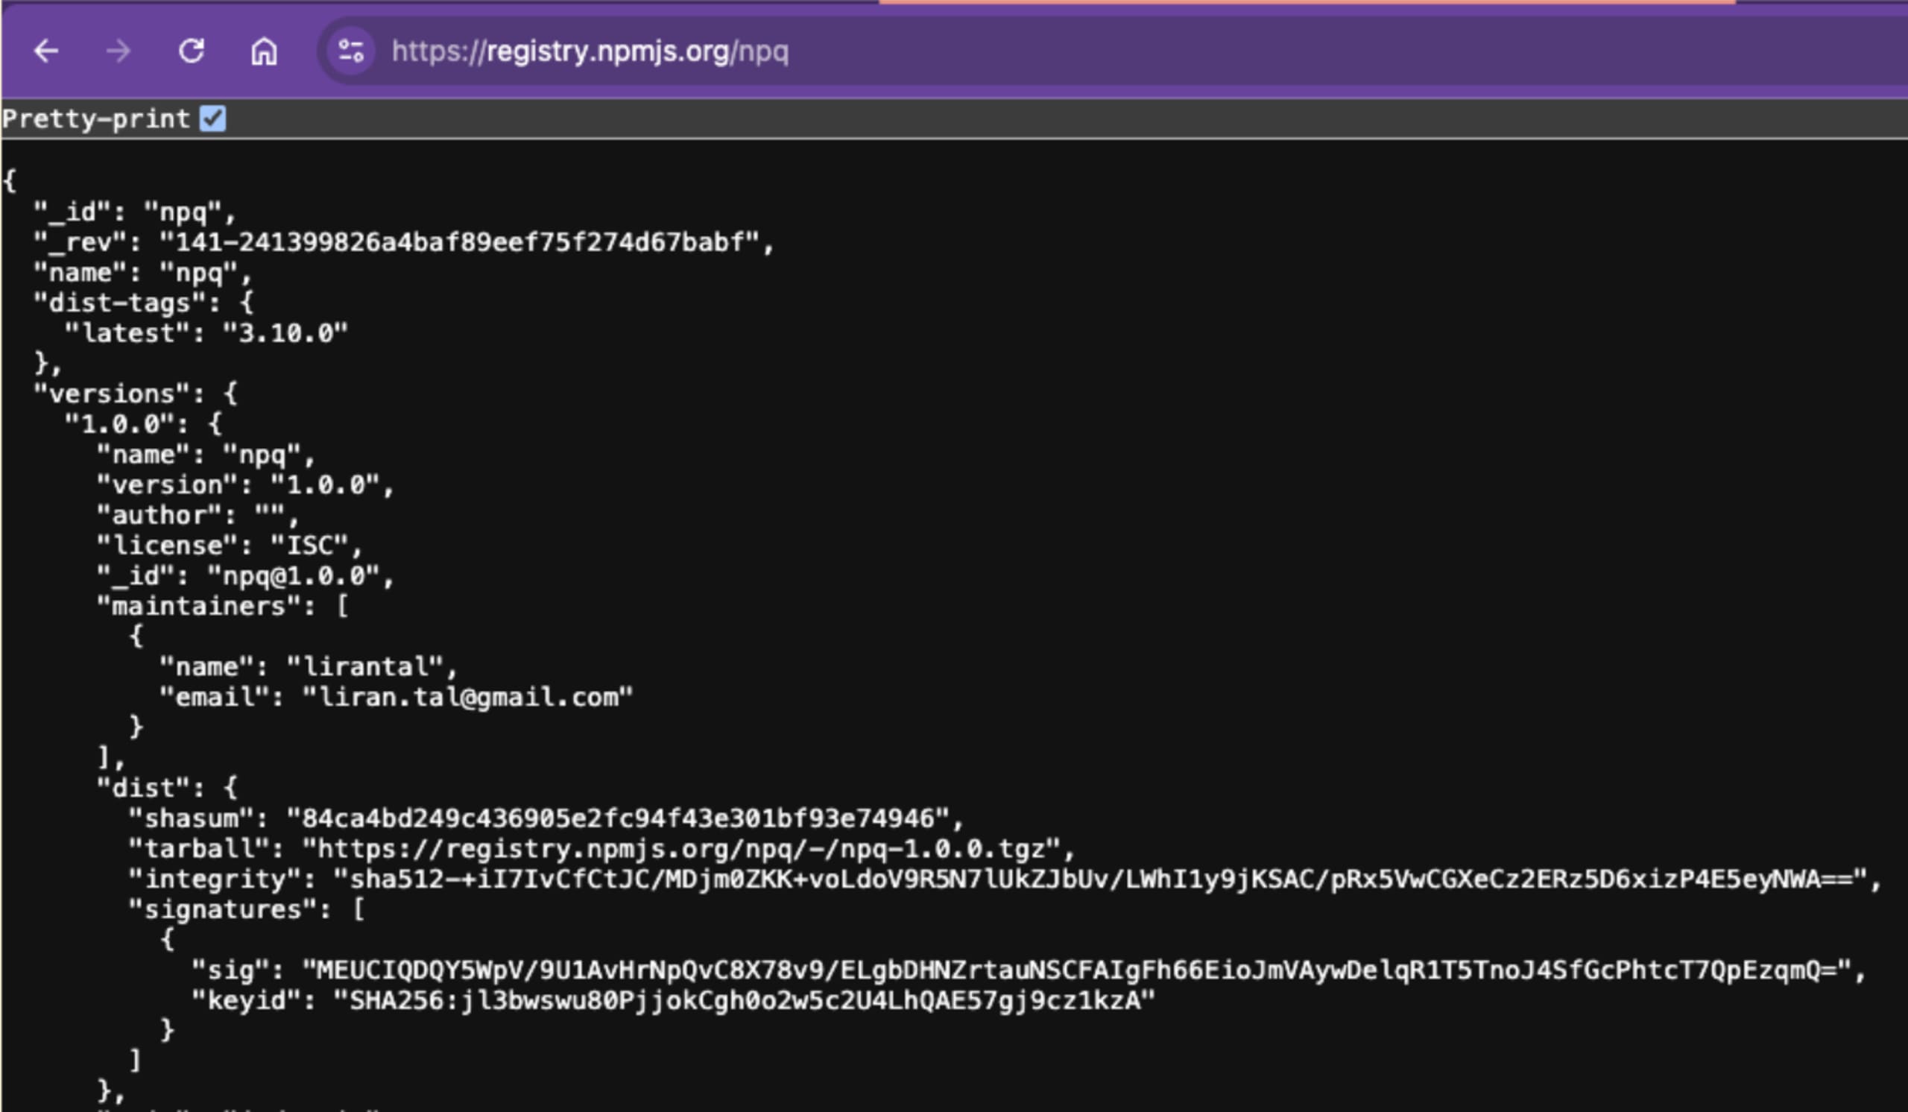This screenshot has height=1112, width=1908.
Task: Click the top-level "name": "npq" line
Action: tap(142, 273)
